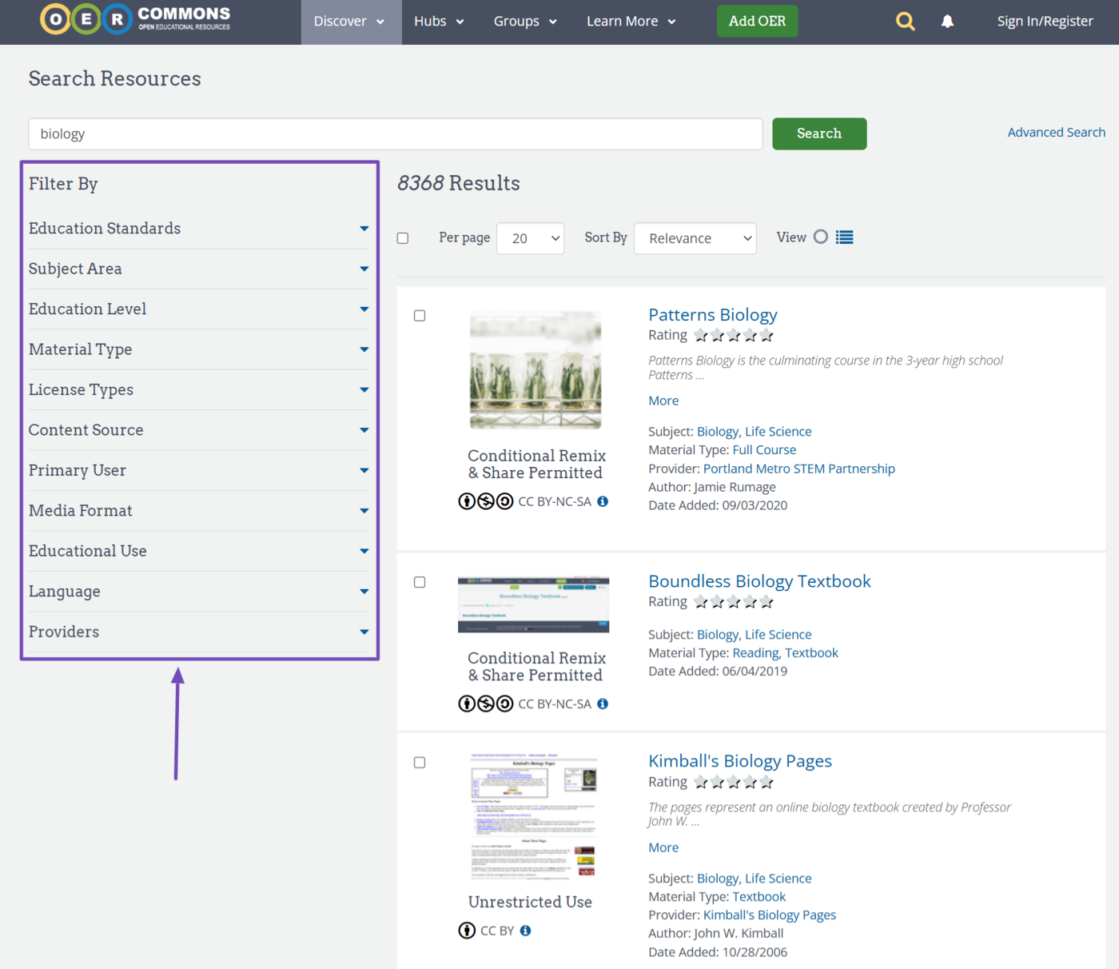1119x969 pixels.
Task: Rate Patterns Biology using star rating
Action: click(x=734, y=335)
